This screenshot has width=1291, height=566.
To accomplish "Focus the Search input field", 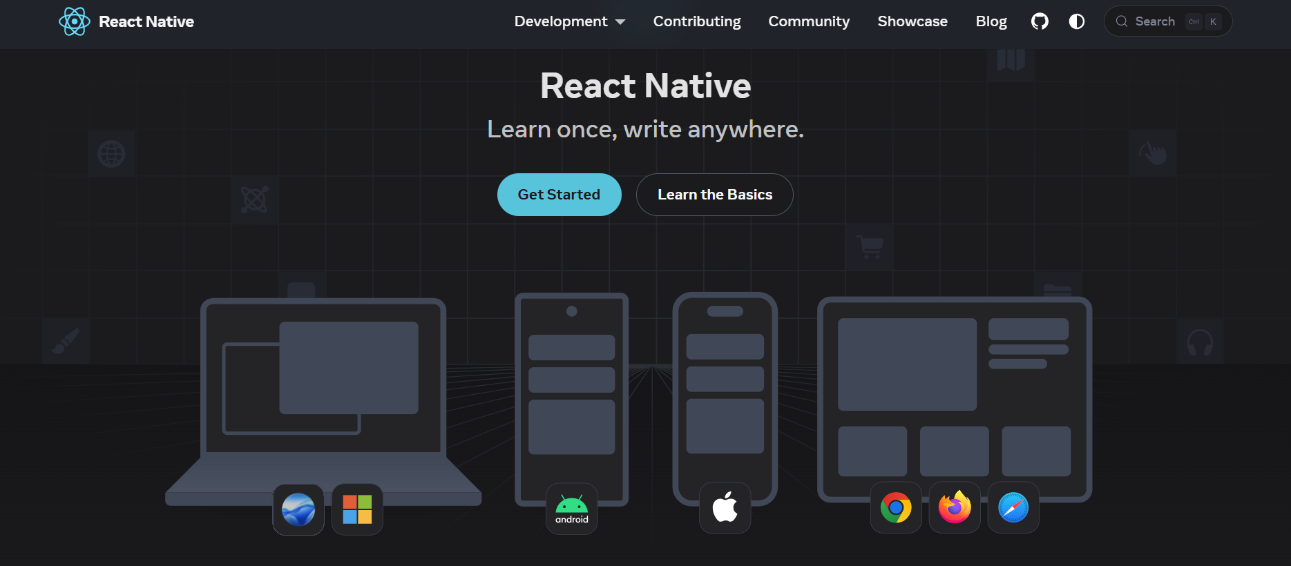I will click(x=1168, y=21).
